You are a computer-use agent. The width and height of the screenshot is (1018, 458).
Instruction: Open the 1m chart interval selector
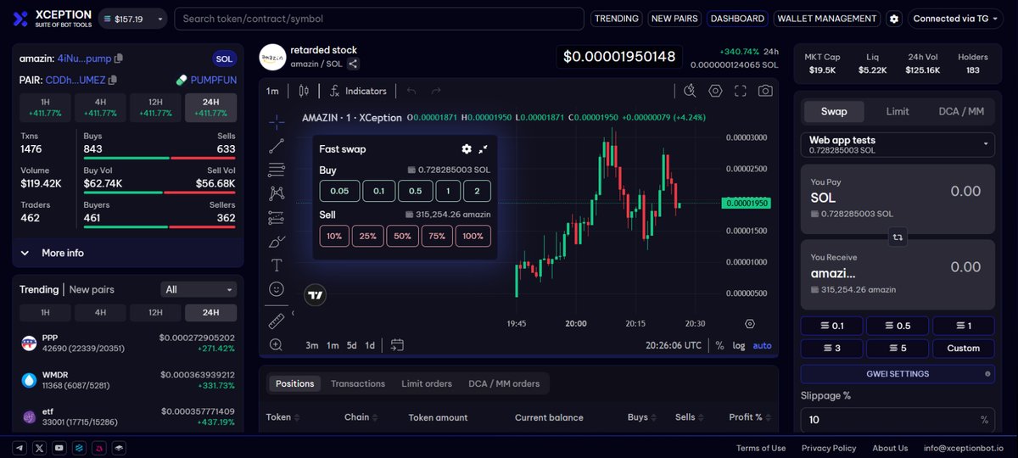pos(272,91)
